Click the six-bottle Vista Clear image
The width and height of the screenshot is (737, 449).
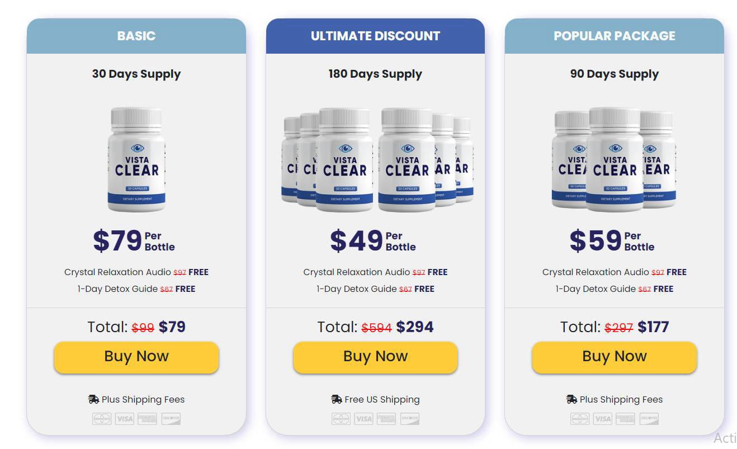click(x=377, y=160)
